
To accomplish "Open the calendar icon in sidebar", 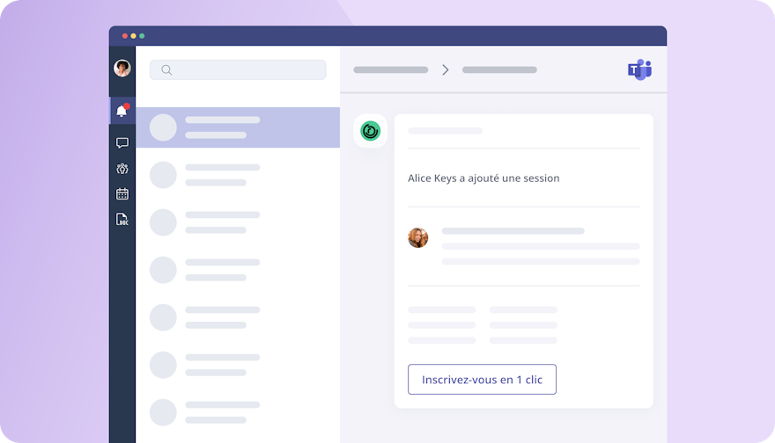I will tap(122, 193).
